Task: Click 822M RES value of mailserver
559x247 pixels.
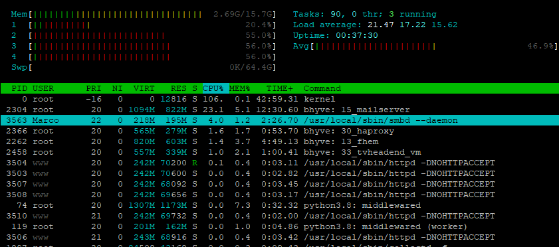Action: point(176,110)
